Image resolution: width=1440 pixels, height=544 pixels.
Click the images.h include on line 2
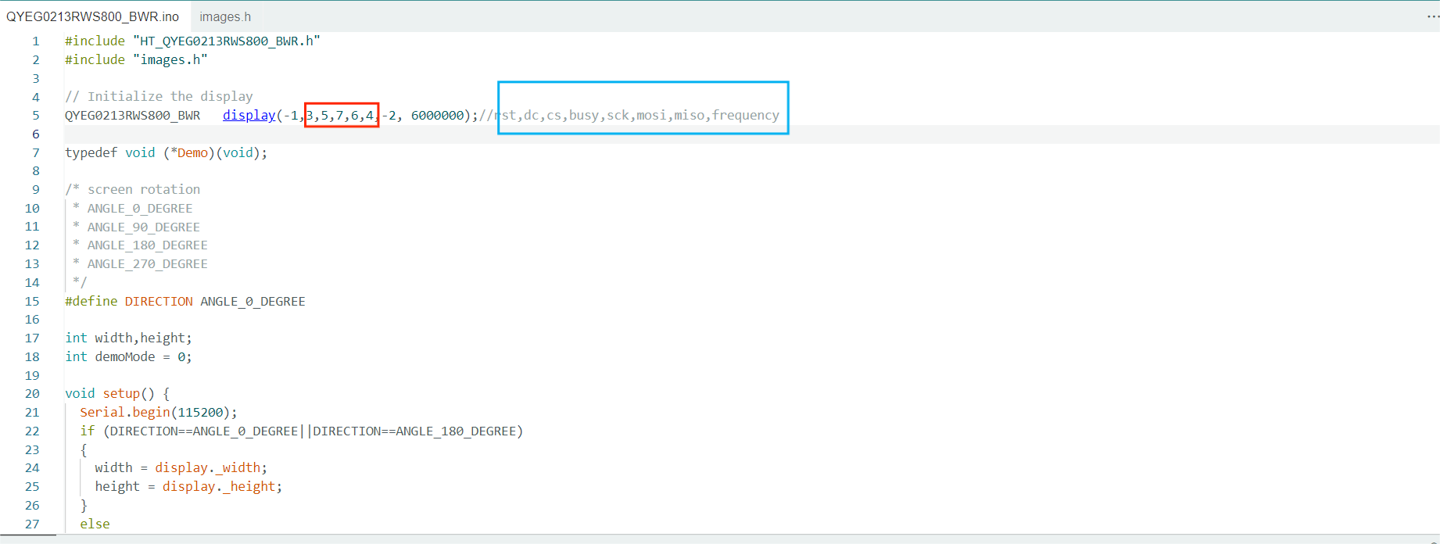pos(170,59)
